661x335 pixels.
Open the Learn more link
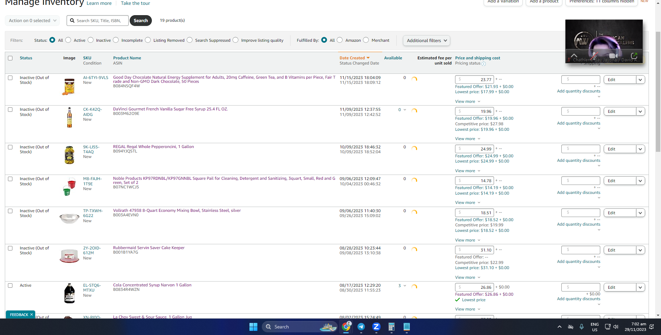tap(99, 3)
